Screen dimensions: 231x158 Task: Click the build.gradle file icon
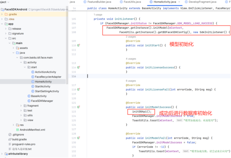[10, 139]
